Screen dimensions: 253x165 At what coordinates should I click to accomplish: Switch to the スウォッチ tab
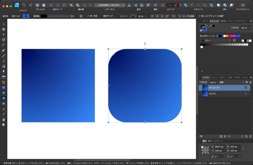coord(214,21)
